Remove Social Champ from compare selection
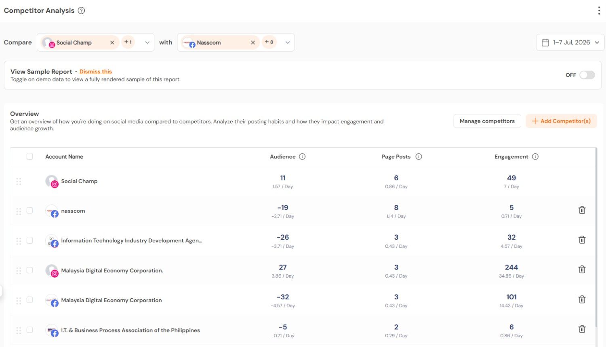This screenshot has height=347, width=606. [112, 42]
